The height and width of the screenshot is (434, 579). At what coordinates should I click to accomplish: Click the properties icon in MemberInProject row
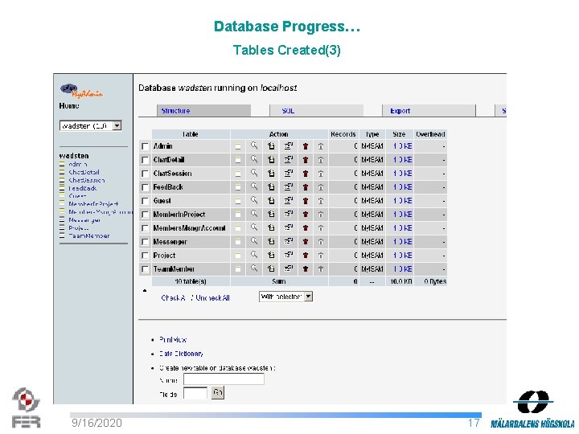point(289,215)
